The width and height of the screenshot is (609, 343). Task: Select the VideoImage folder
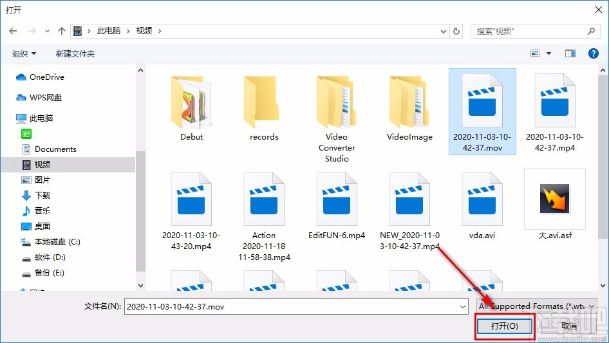tap(409, 109)
